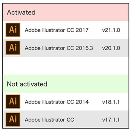The width and height of the screenshot is (132, 132).
Task: Select the white CC 2014 row background
Action: tap(66, 102)
